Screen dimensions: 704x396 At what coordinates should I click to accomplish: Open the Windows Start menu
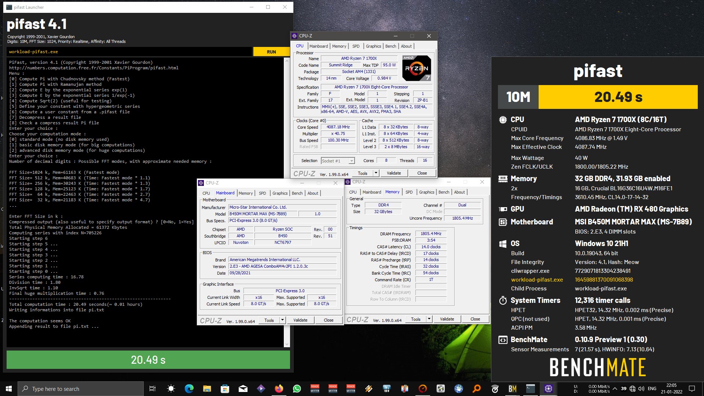9,389
